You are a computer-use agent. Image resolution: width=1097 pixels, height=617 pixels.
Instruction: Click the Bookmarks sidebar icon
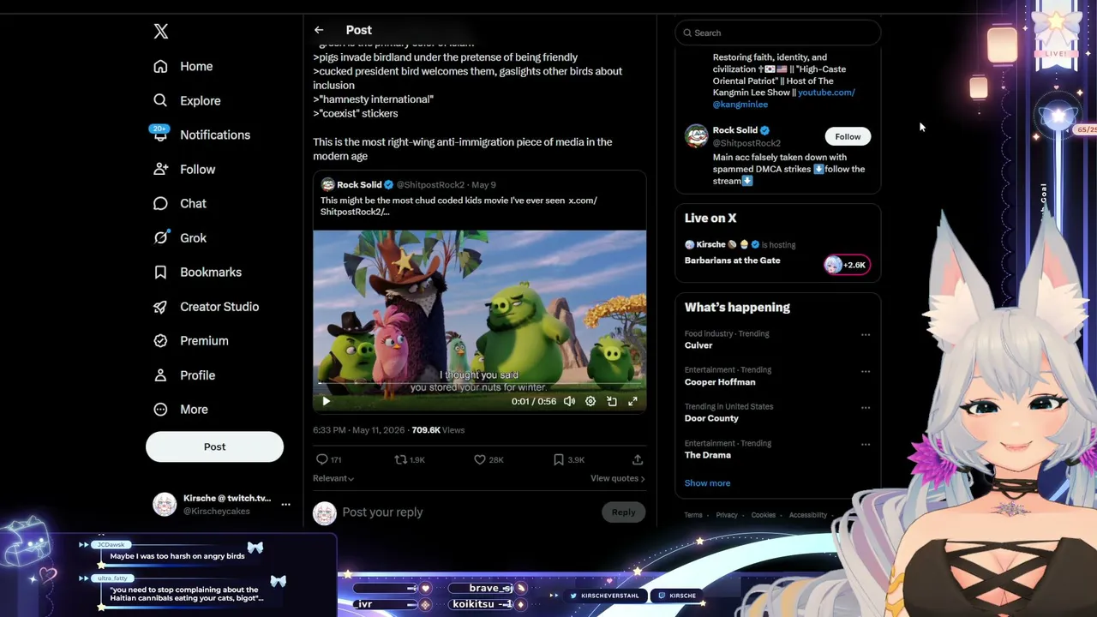pos(160,272)
